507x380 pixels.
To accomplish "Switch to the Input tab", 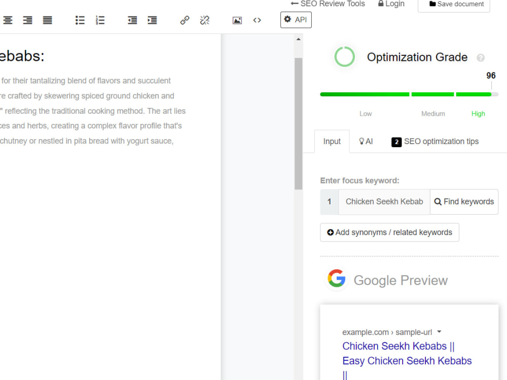I will pos(332,142).
